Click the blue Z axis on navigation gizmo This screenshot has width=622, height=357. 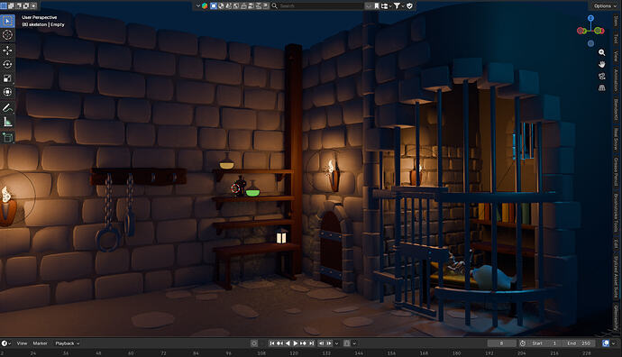click(590, 18)
